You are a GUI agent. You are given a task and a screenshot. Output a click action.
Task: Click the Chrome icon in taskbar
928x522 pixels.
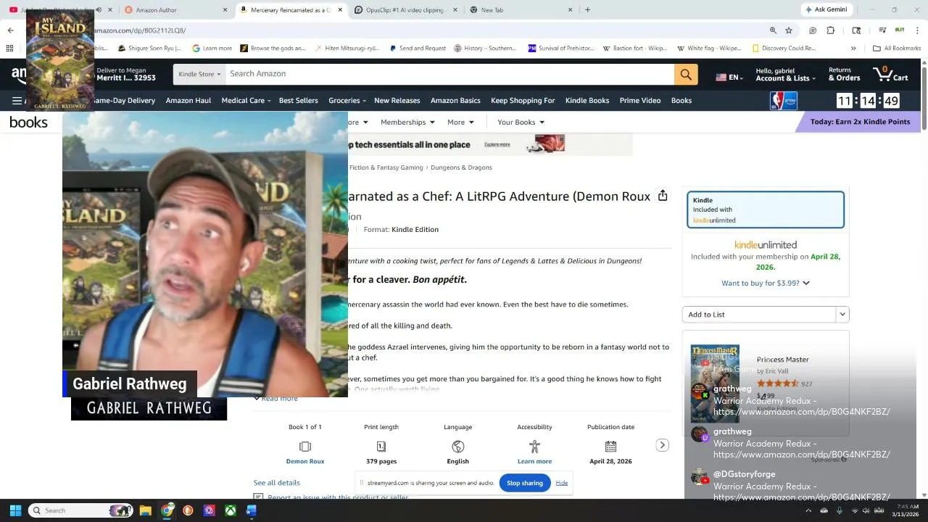(x=167, y=510)
